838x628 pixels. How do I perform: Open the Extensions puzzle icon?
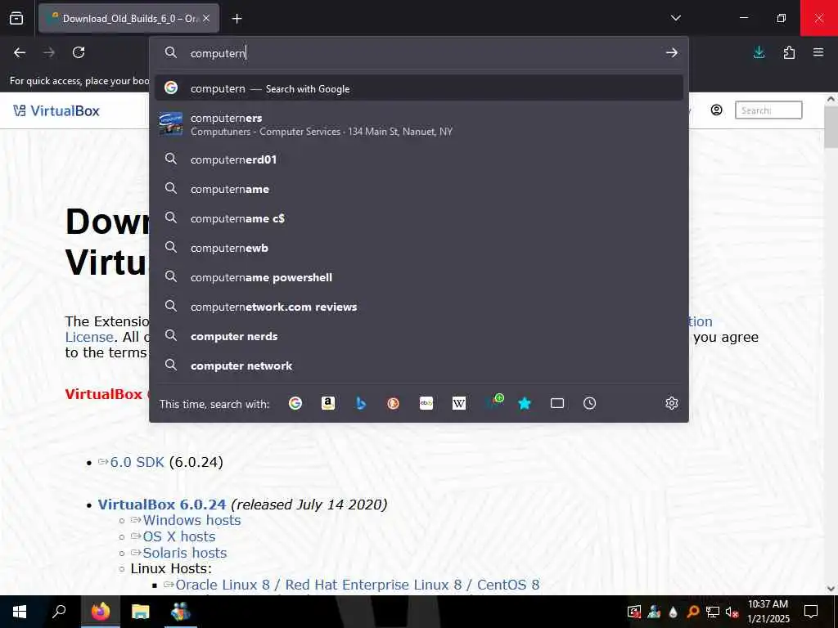[789, 52]
